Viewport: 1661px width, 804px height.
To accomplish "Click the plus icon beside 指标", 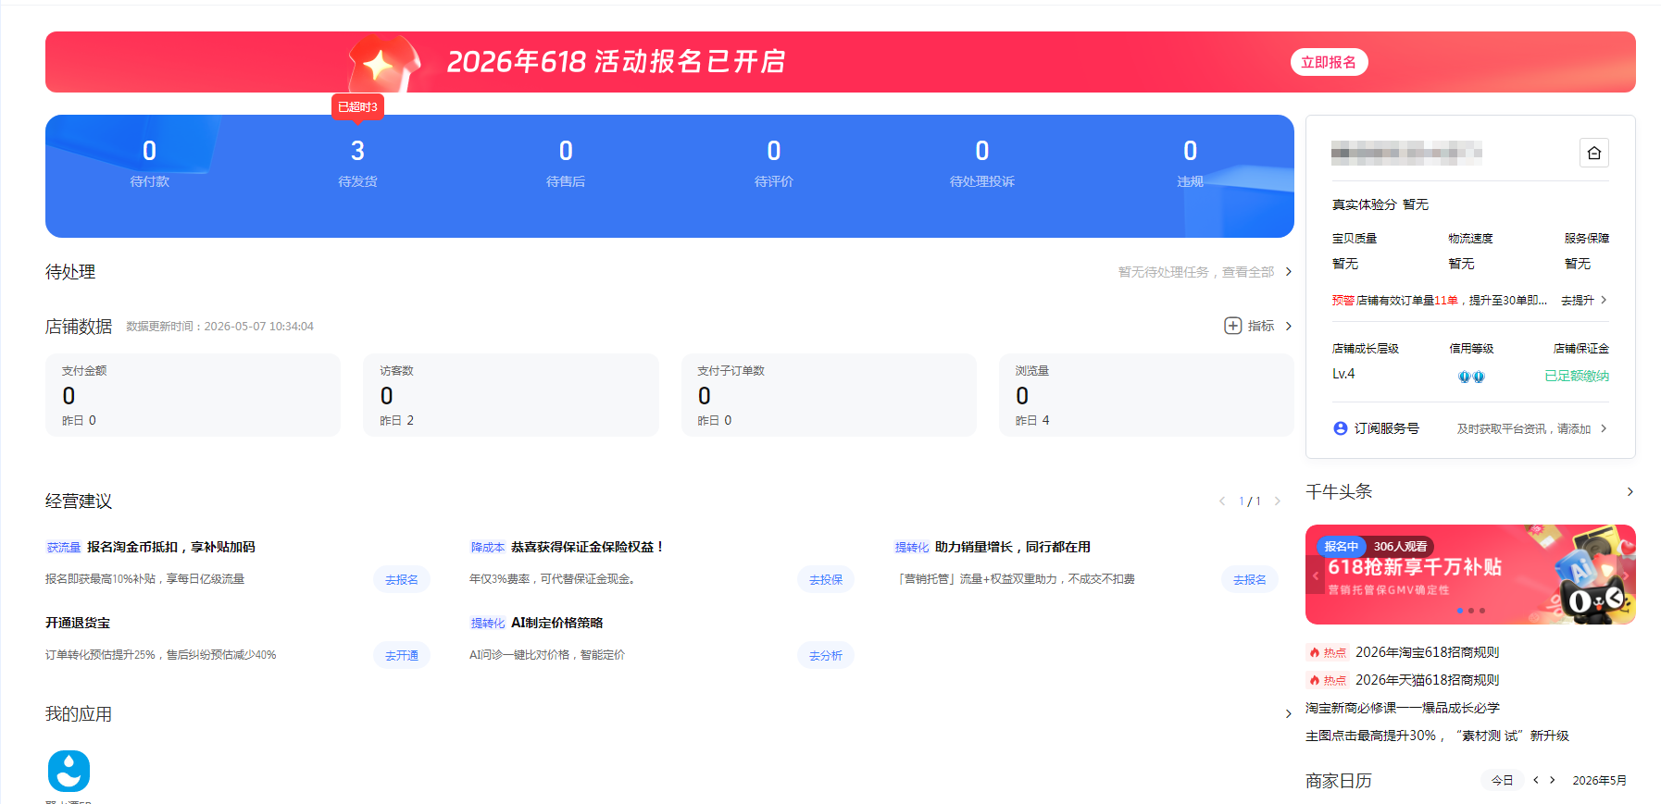I will (1232, 326).
